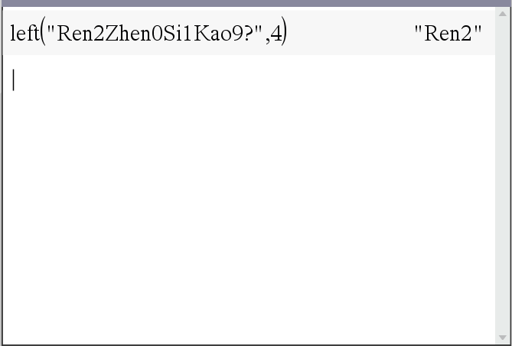The image size is (512, 346).
Task: Click the closing parenthesis after 4
Action: (x=284, y=31)
